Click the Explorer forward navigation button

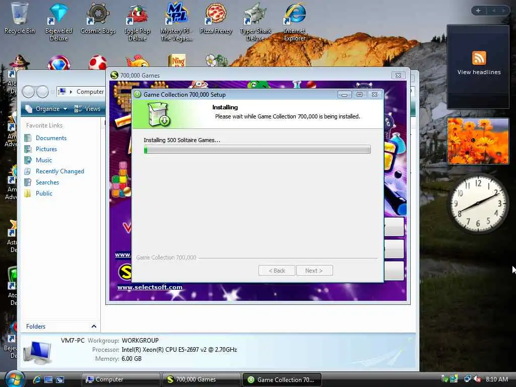42,92
